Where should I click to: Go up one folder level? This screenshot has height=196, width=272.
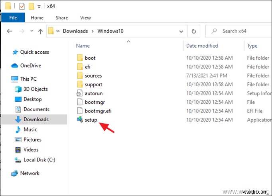tap(40, 31)
